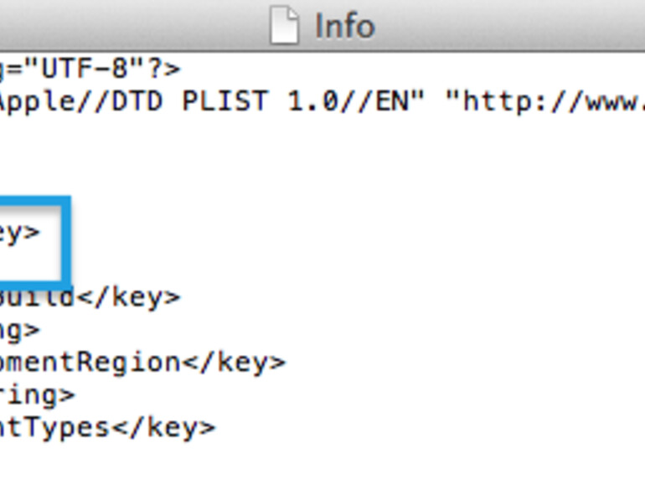Click the word "Build" before its key tag

click(38, 296)
